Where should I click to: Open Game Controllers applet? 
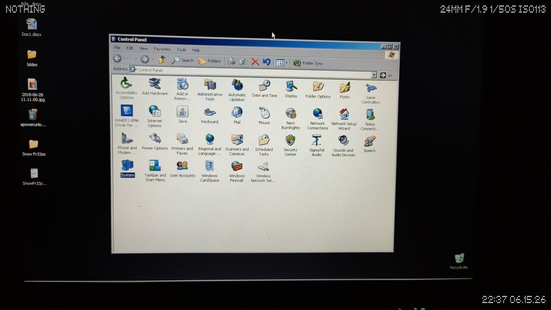pyautogui.click(x=371, y=93)
